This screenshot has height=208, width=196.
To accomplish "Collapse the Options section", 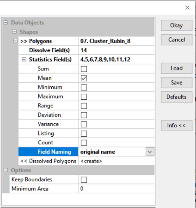I will tap(6, 170).
